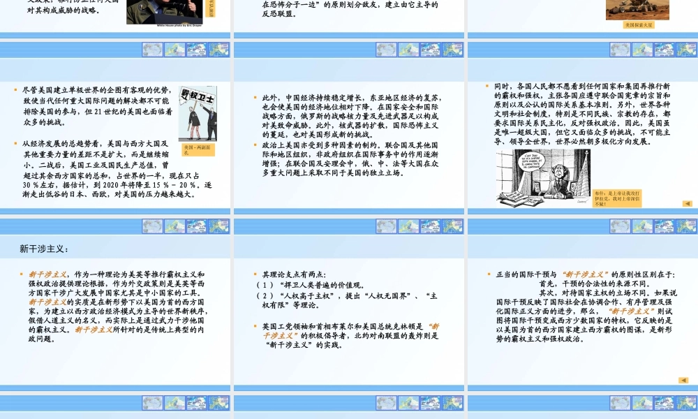Click legend Europe map icon on 新干涉主义 title slide
The width and height of the screenshot is (698, 419).
click(218, 226)
